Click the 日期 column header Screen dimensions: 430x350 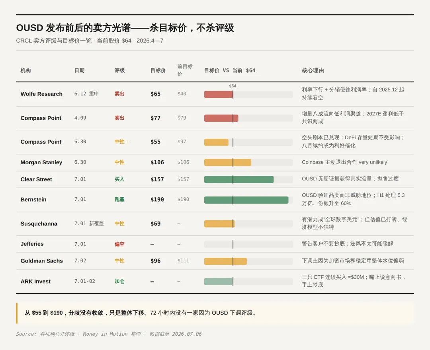[x=79, y=71]
